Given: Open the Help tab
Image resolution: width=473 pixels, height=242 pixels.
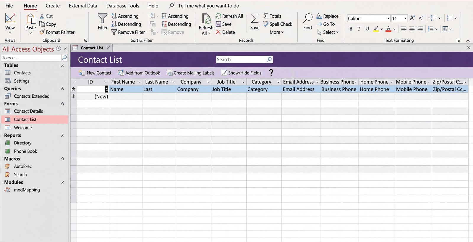Looking at the screenshot, I should [x=153, y=6].
